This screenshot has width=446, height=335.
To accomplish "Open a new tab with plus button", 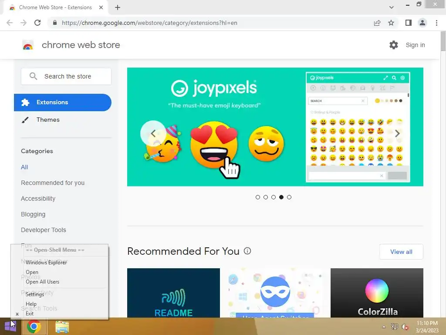I will tap(118, 7).
